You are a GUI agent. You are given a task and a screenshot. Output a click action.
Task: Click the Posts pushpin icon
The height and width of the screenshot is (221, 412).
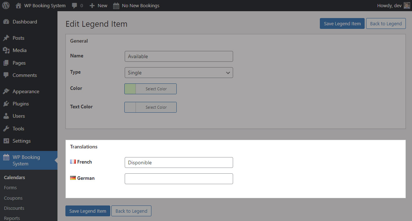click(x=6, y=38)
